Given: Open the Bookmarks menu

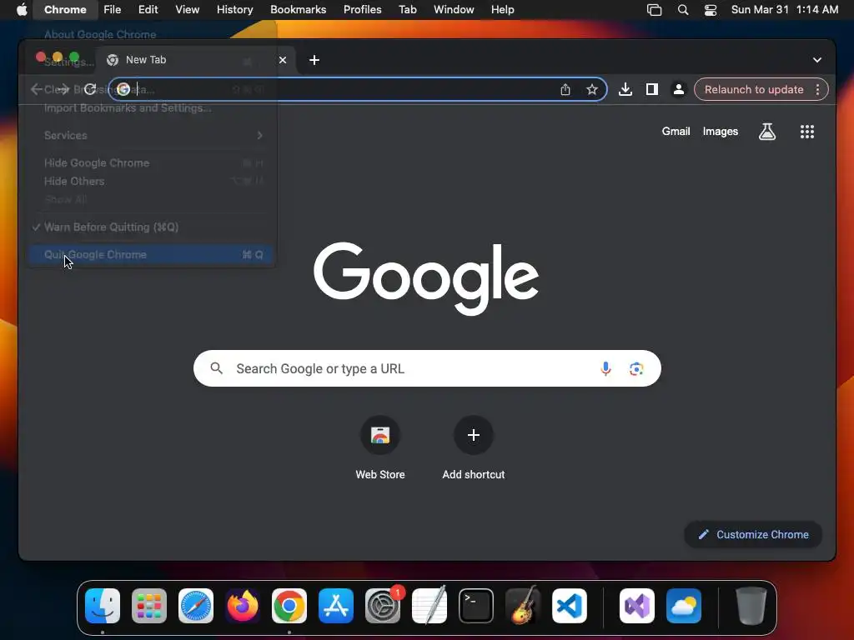Looking at the screenshot, I should pyautogui.click(x=298, y=10).
